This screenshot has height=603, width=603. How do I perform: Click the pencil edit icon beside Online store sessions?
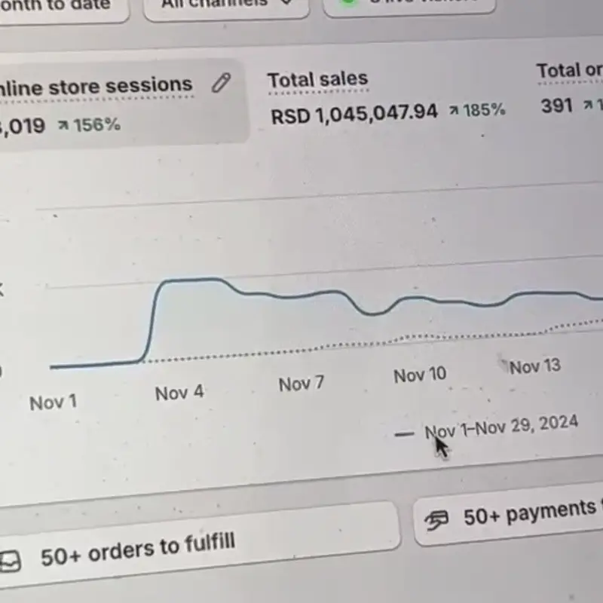click(x=221, y=83)
